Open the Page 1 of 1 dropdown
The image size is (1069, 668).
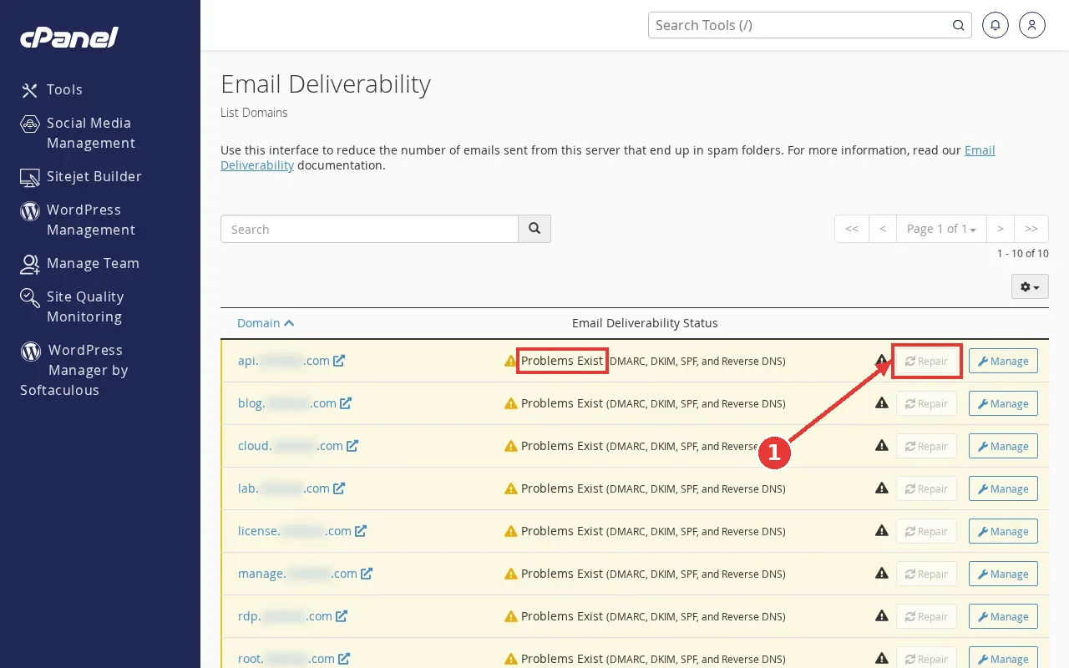941,229
